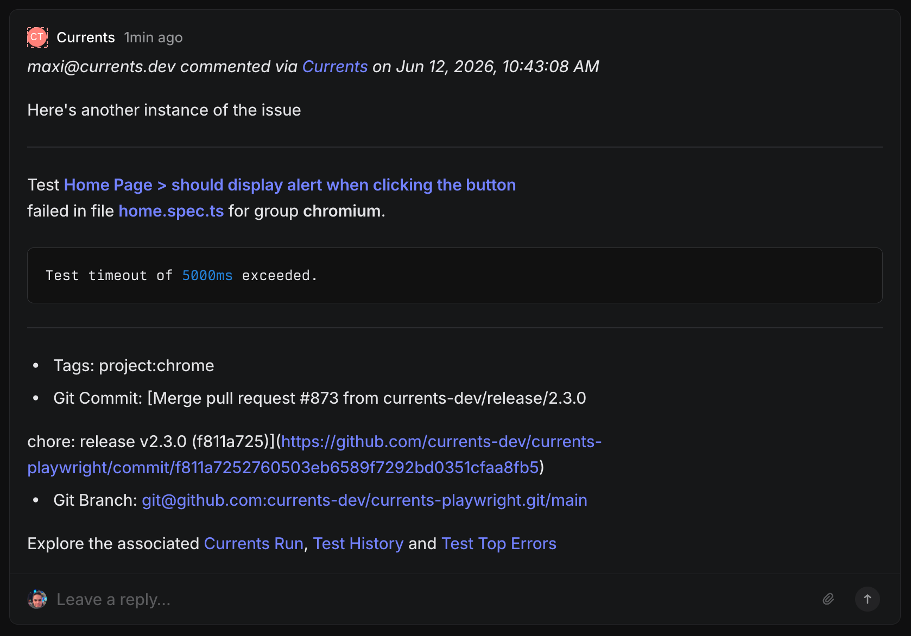This screenshot has width=911, height=636.
Task: Click the '1min ago' timestamp
Action: (153, 37)
